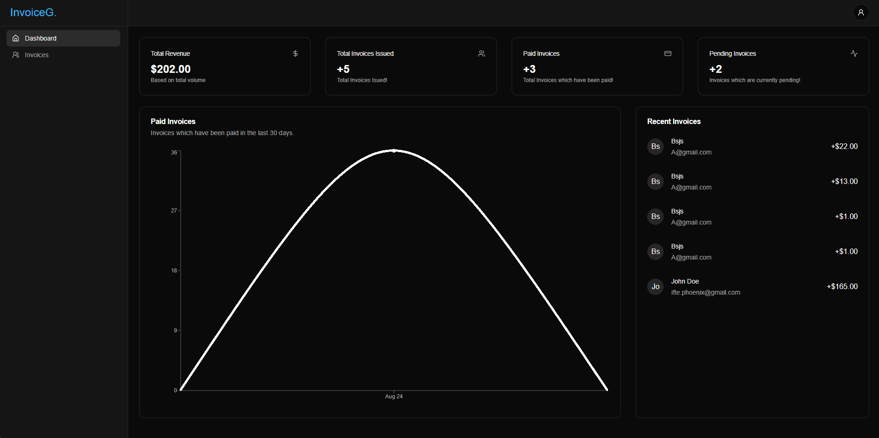The image size is (879, 438).
Task: Select the Bs avatar of the $22.00 invoice
Action: pyautogui.click(x=655, y=147)
